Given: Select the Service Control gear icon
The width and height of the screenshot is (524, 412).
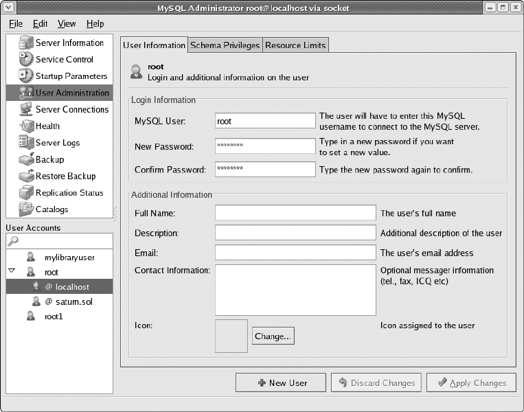Looking at the screenshot, I should (26, 59).
